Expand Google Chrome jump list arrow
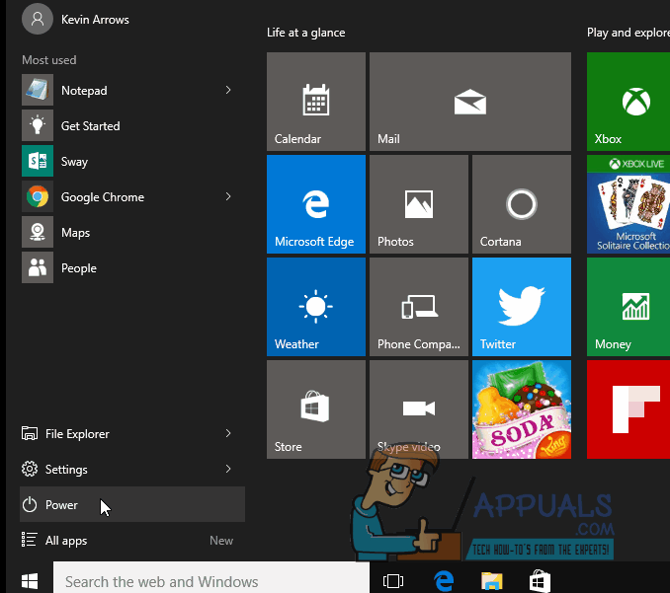Viewport: 670px width, 593px height. pos(228,196)
